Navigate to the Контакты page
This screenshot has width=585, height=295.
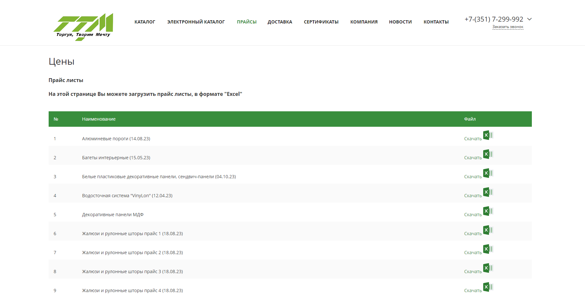pyautogui.click(x=436, y=22)
